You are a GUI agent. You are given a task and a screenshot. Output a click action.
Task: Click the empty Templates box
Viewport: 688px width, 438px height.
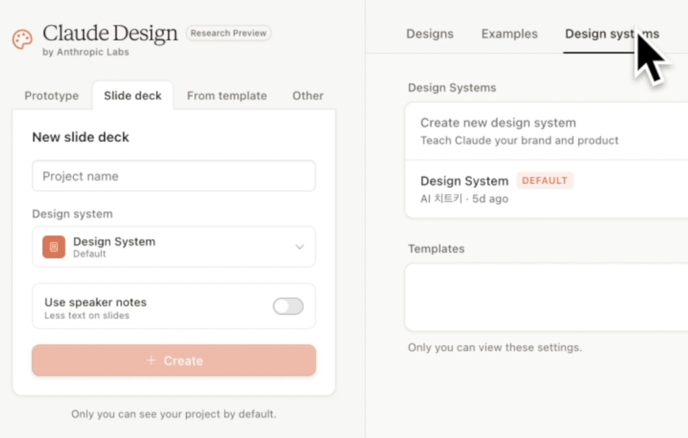click(546, 297)
